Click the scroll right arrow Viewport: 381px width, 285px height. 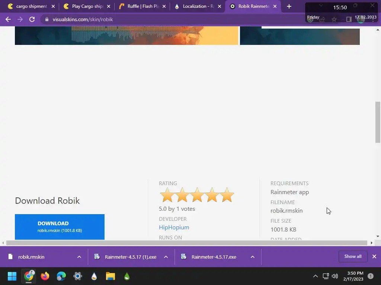point(372,243)
